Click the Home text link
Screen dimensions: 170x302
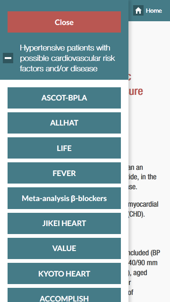(154, 10)
